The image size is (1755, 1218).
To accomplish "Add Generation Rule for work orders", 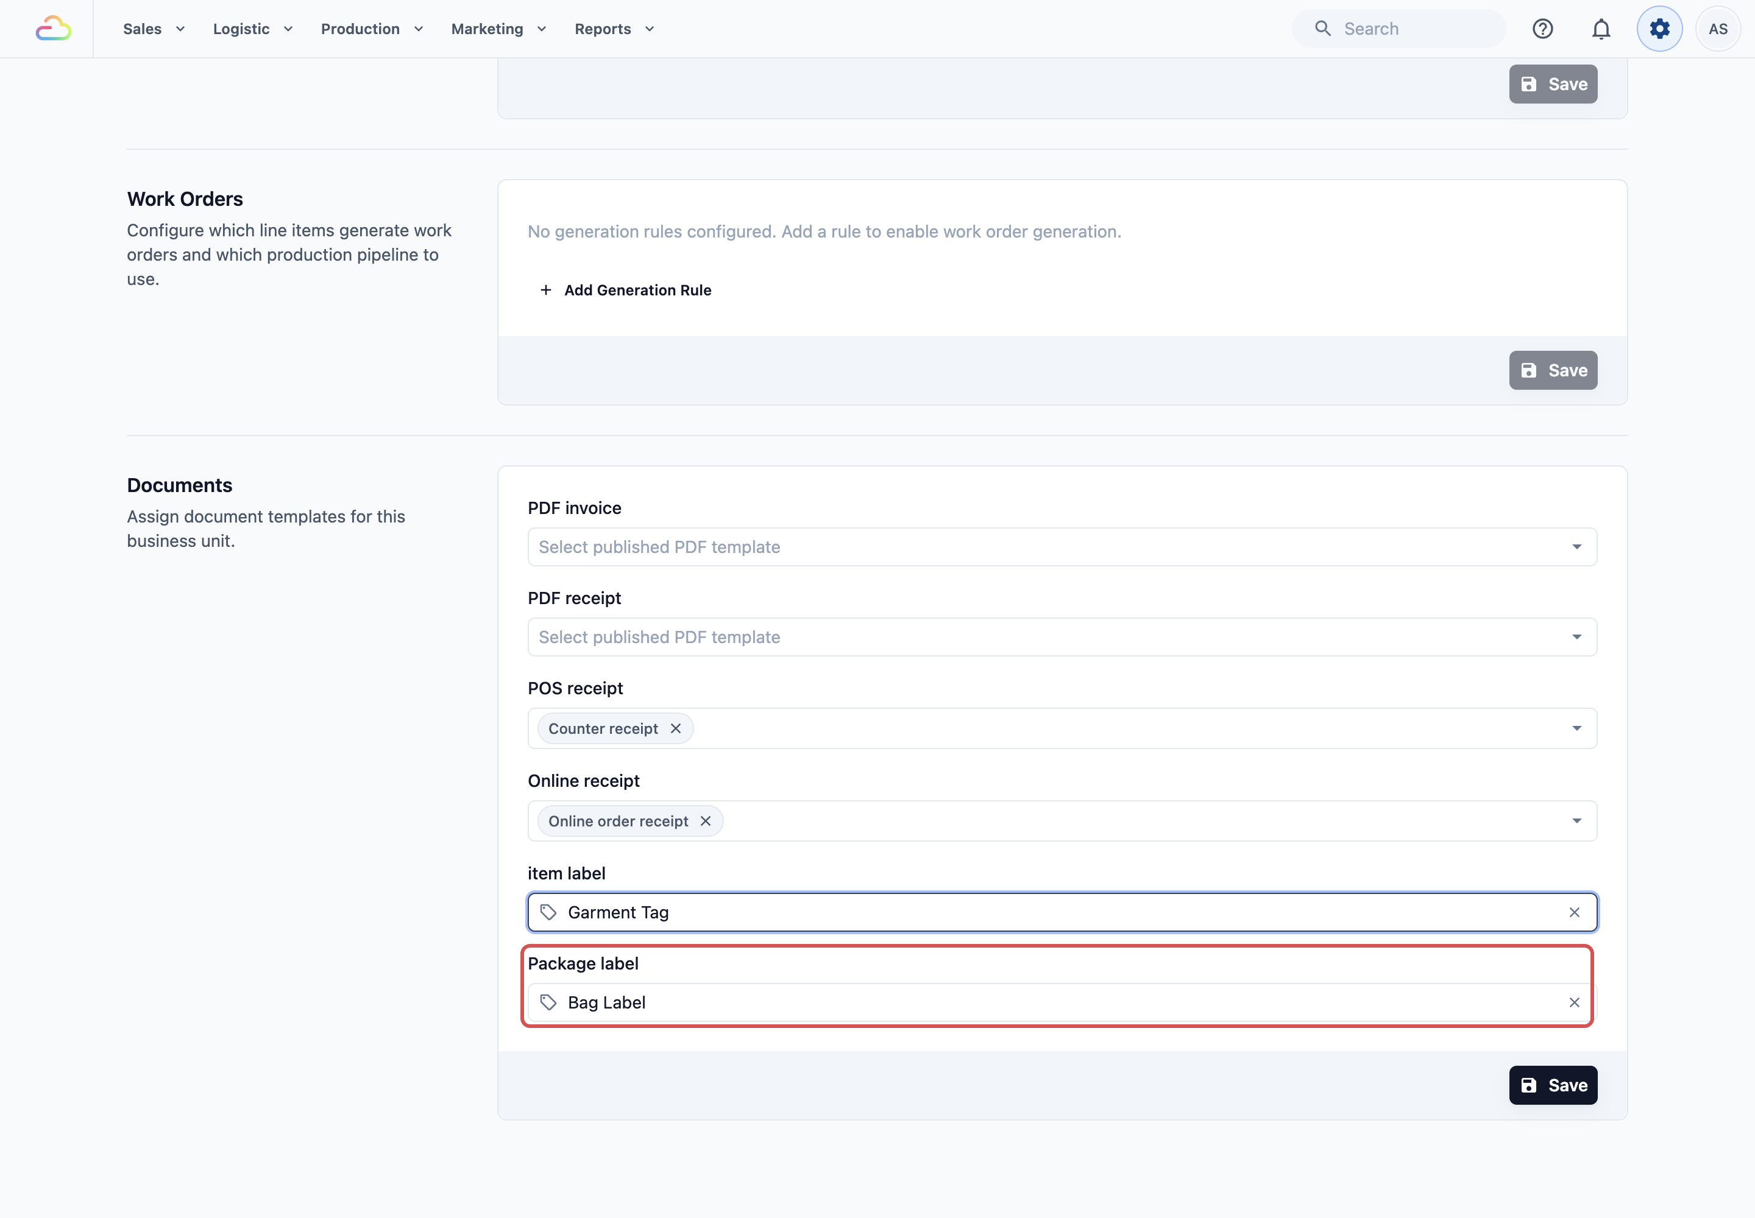I will [625, 290].
